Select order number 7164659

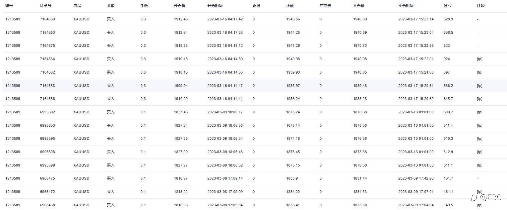47,19
